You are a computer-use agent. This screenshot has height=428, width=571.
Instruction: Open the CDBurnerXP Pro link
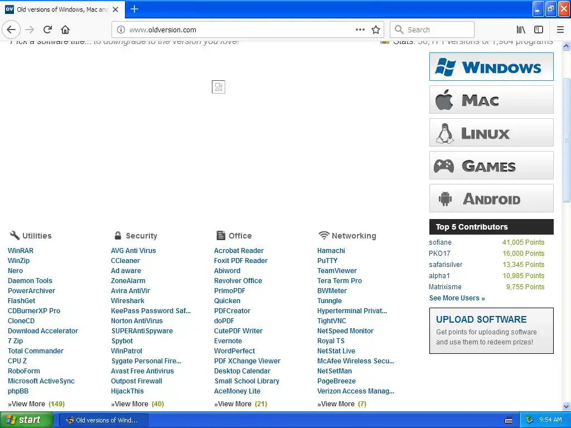coord(34,311)
